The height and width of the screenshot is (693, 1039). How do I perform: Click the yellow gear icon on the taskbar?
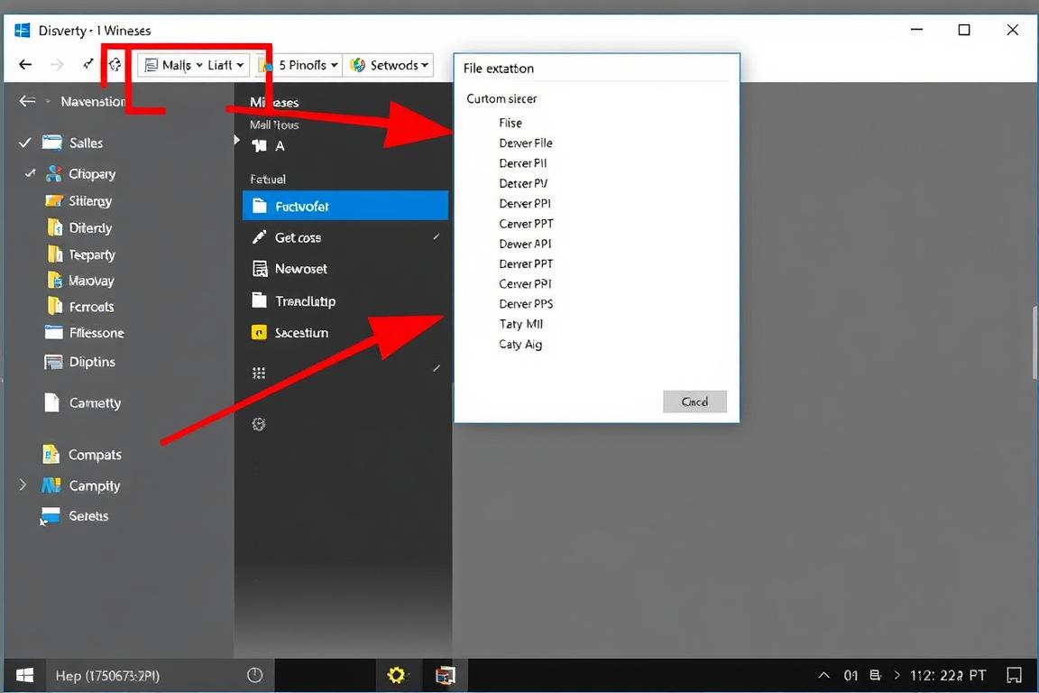point(395,675)
